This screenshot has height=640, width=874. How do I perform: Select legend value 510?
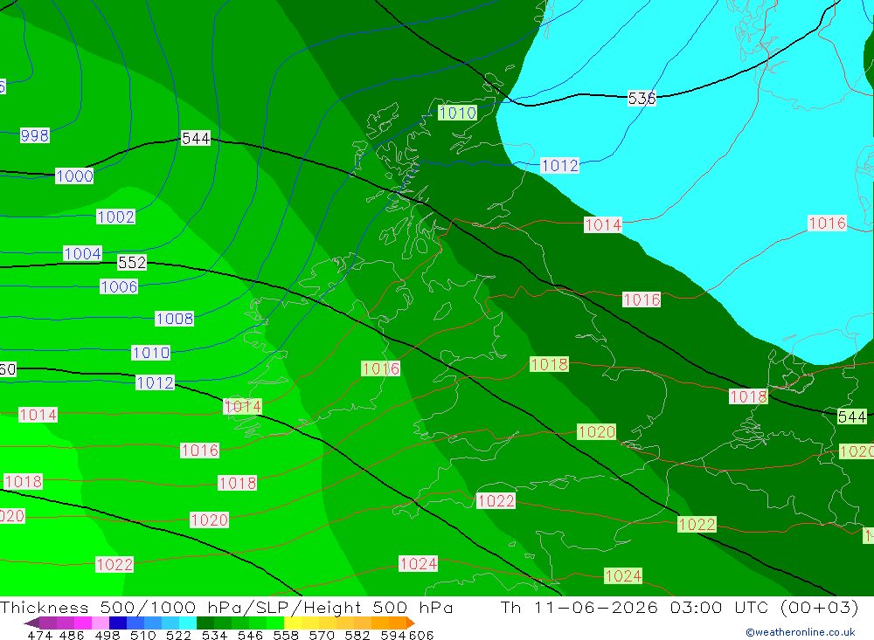coord(142,635)
